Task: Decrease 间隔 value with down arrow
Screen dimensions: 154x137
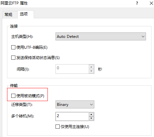Action: (x=91, y=71)
